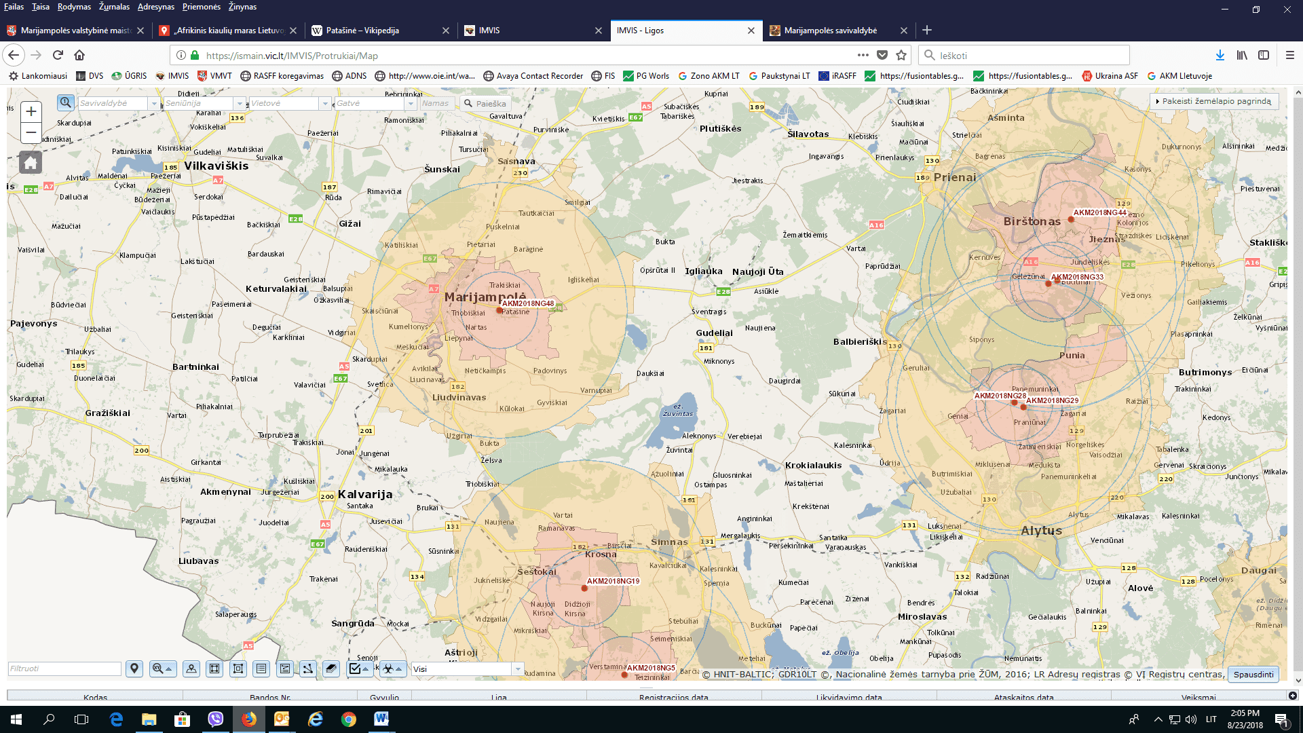Open new browser tab with plus button
Viewport: 1303px width, 733px height.
[x=927, y=30]
